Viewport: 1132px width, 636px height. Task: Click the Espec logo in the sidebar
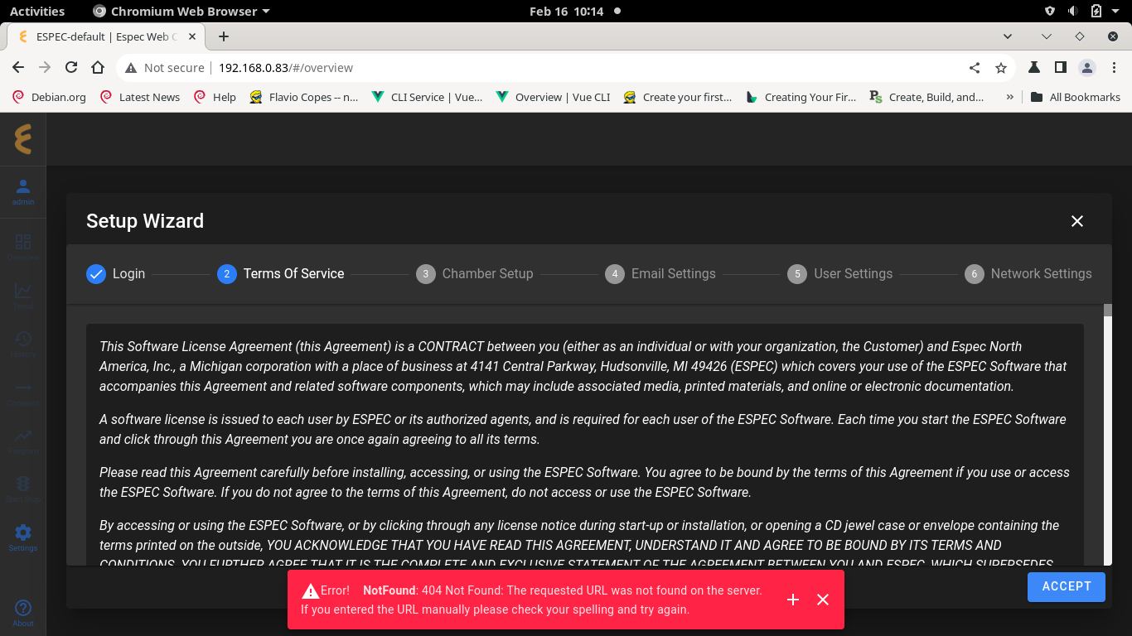click(23, 138)
